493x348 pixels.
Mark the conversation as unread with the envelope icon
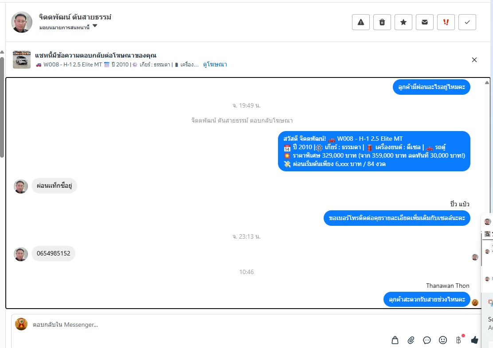tap(424, 22)
